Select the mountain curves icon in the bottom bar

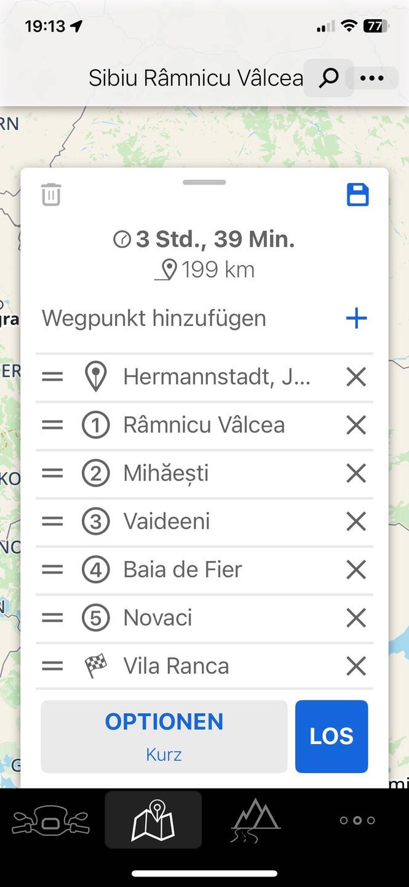tap(255, 819)
